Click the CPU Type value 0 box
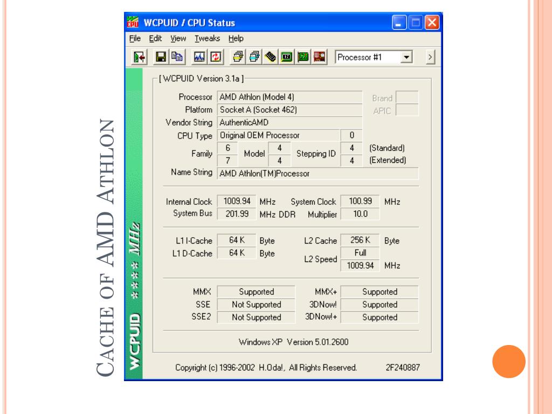This screenshot has width=552, height=414. [x=351, y=135]
